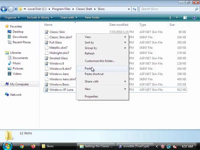Viewport: 200px width, 150px height.
Task: Click the search magnifier icon
Action: click(196, 9)
